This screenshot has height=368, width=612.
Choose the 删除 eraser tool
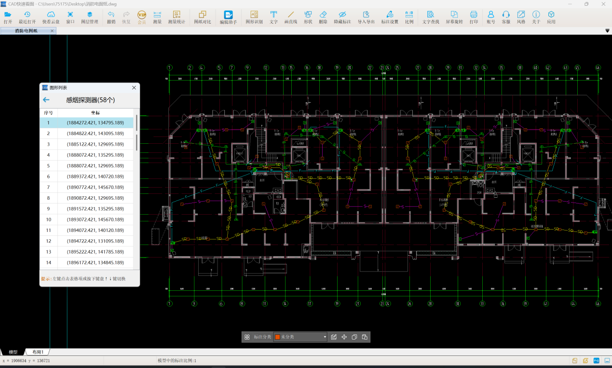pos(323,17)
